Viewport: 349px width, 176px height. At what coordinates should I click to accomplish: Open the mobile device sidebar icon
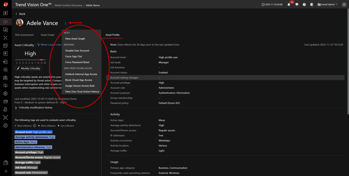point(6,109)
